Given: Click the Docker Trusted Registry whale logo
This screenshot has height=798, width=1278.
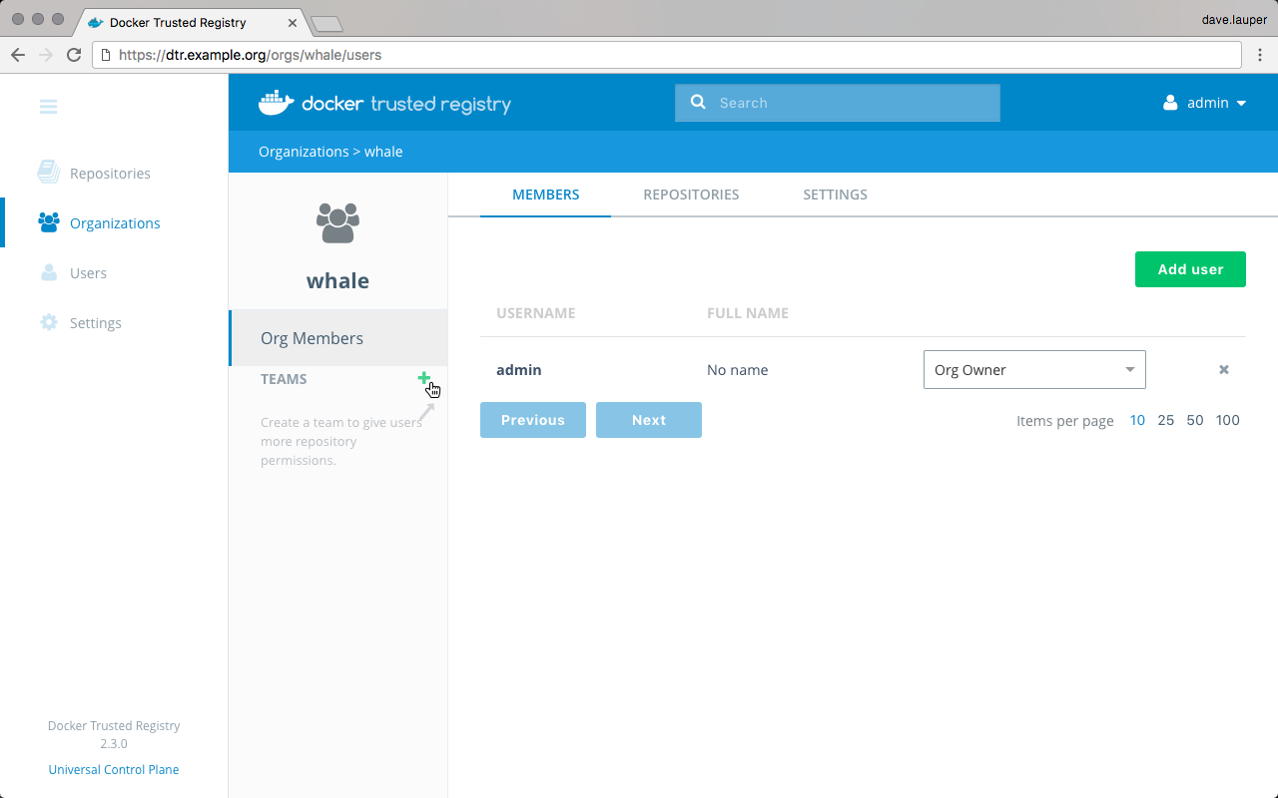Looking at the screenshot, I should tap(276, 103).
